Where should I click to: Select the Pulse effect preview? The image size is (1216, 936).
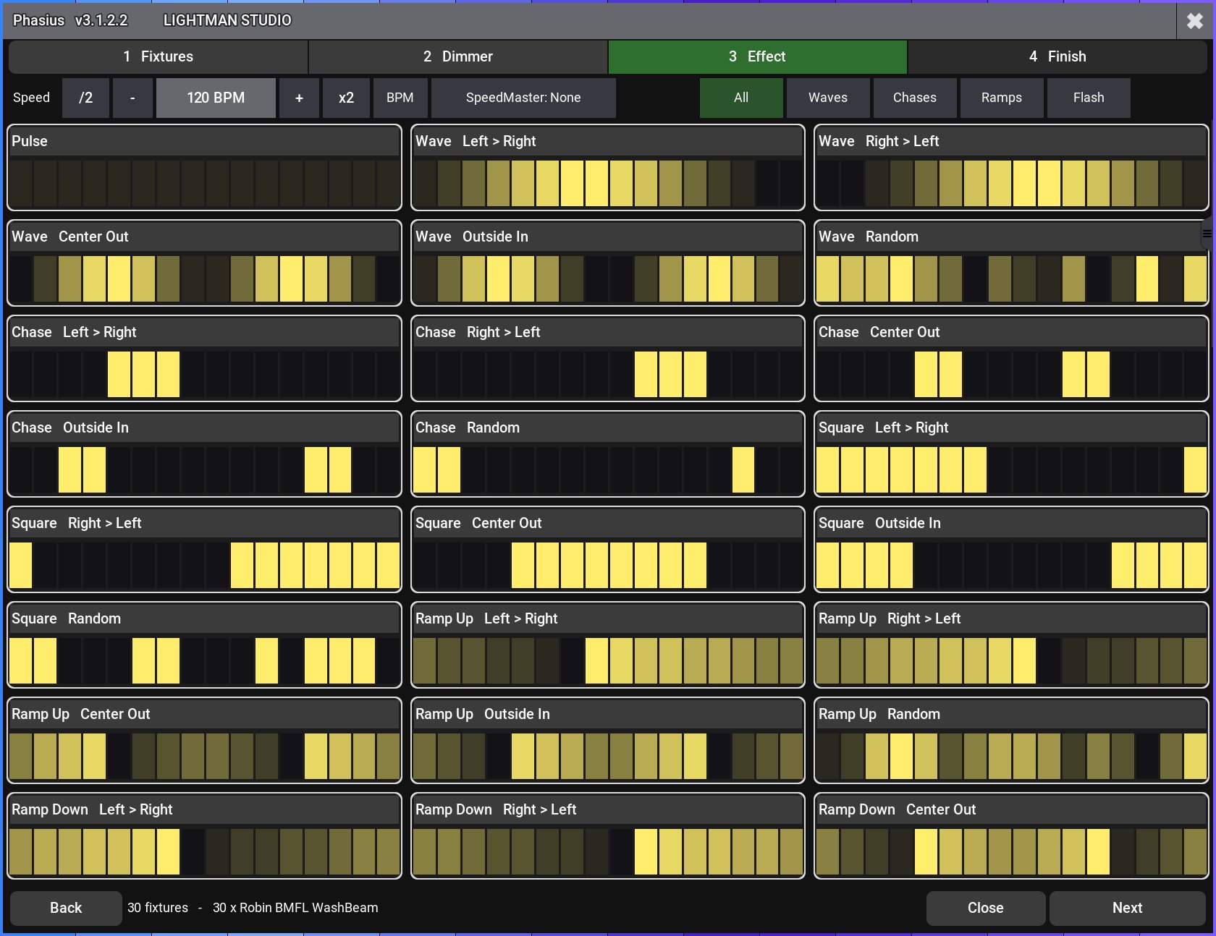204,168
